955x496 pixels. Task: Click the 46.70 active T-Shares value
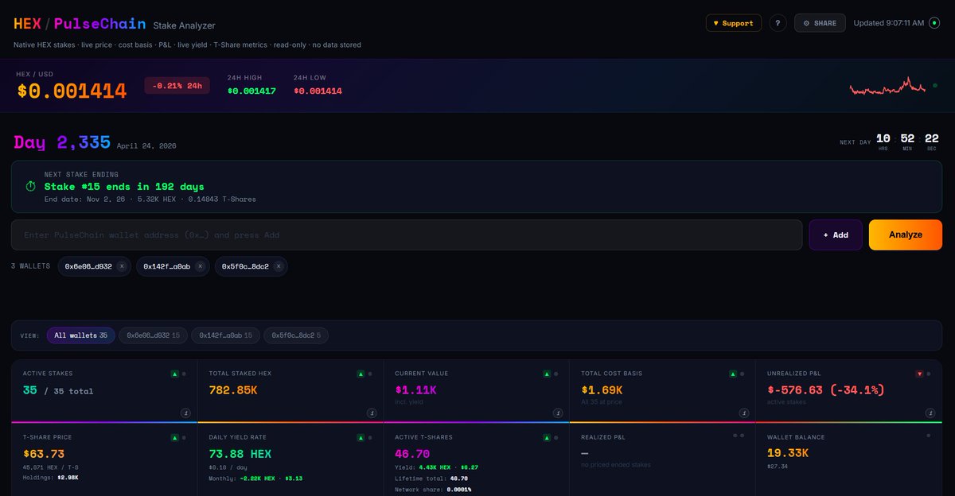412,454
